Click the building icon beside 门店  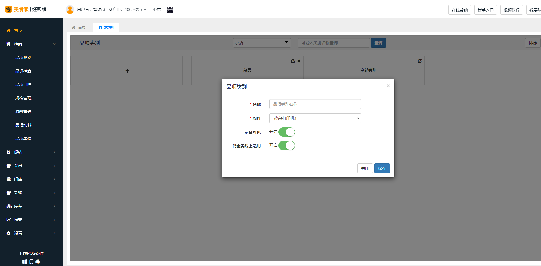tap(9, 179)
